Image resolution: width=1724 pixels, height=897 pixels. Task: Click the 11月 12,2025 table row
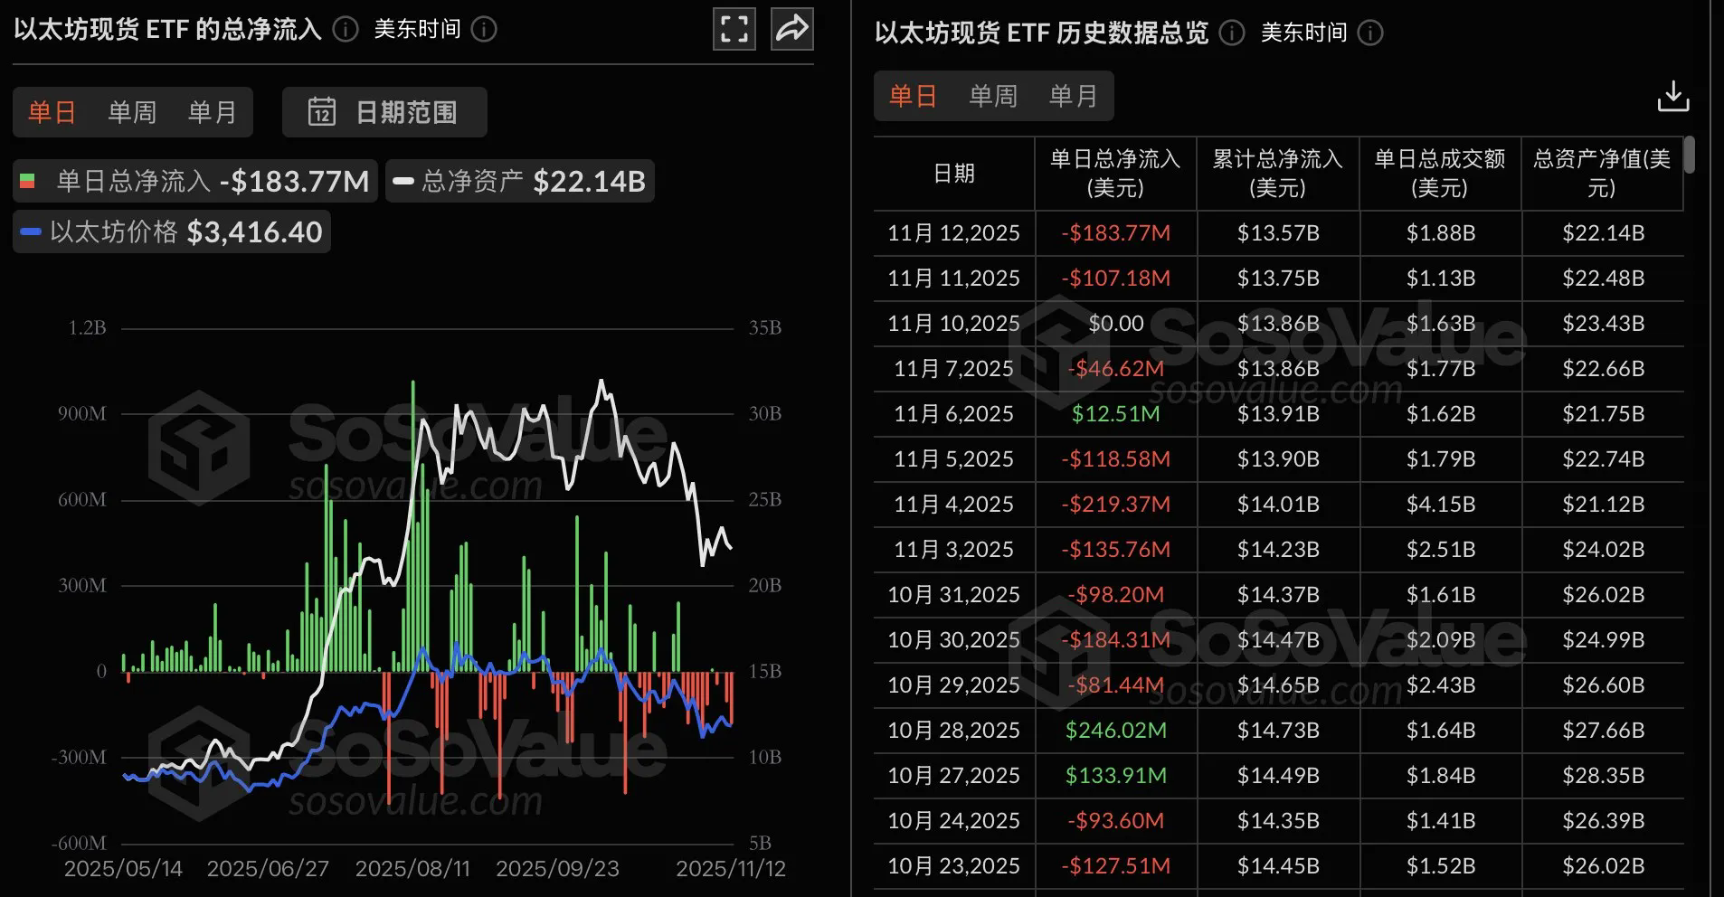pos(1279,233)
